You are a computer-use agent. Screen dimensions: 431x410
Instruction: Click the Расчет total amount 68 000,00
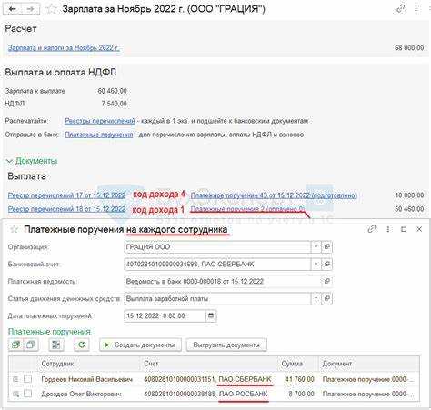(x=409, y=48)
